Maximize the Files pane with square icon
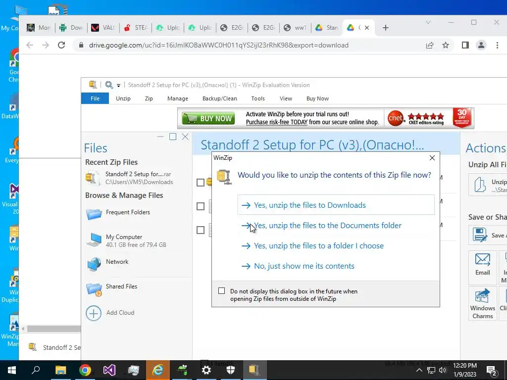 point(173,137)
